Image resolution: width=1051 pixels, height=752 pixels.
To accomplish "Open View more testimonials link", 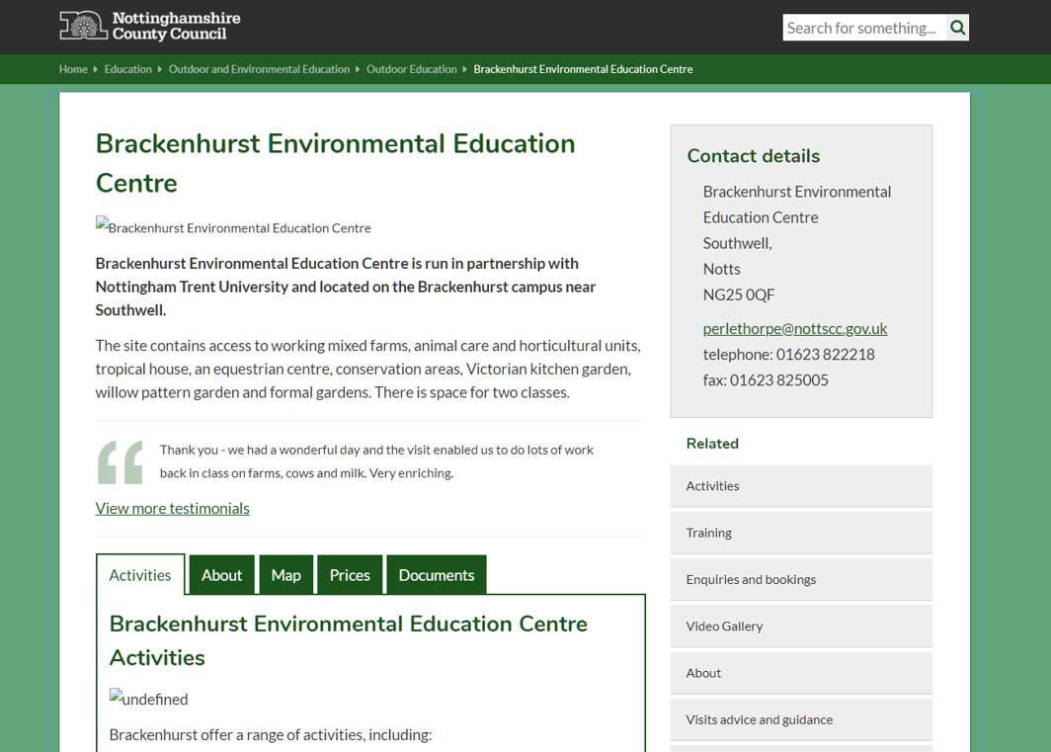I will coord(172,509).
